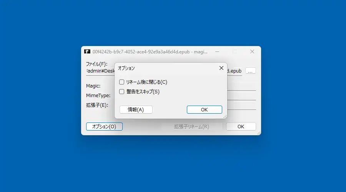This screenshot has width=346, height=192.
Task: Close the main window with its X
Action: pyautogui.click(x=252, y=51)
